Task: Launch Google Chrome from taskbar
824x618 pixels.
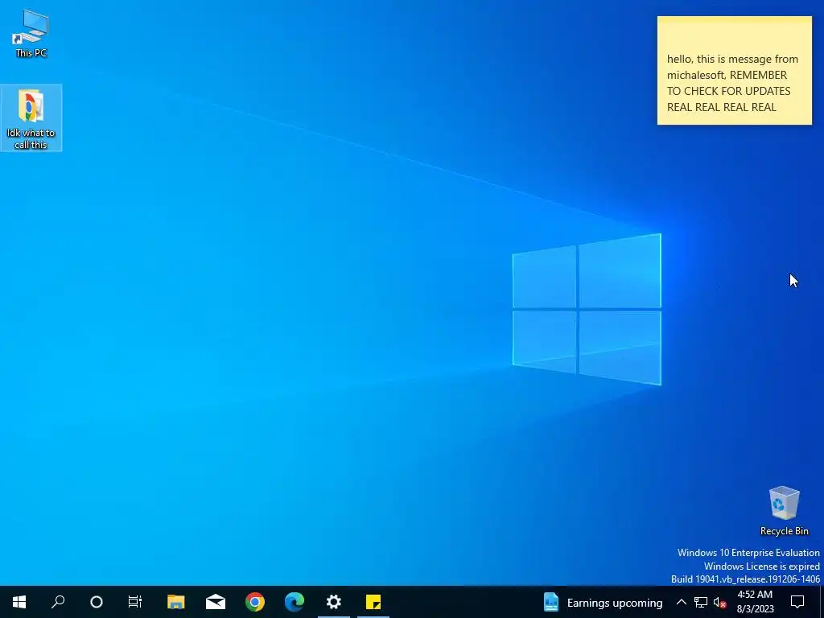Action: click(x=255, y=602)
